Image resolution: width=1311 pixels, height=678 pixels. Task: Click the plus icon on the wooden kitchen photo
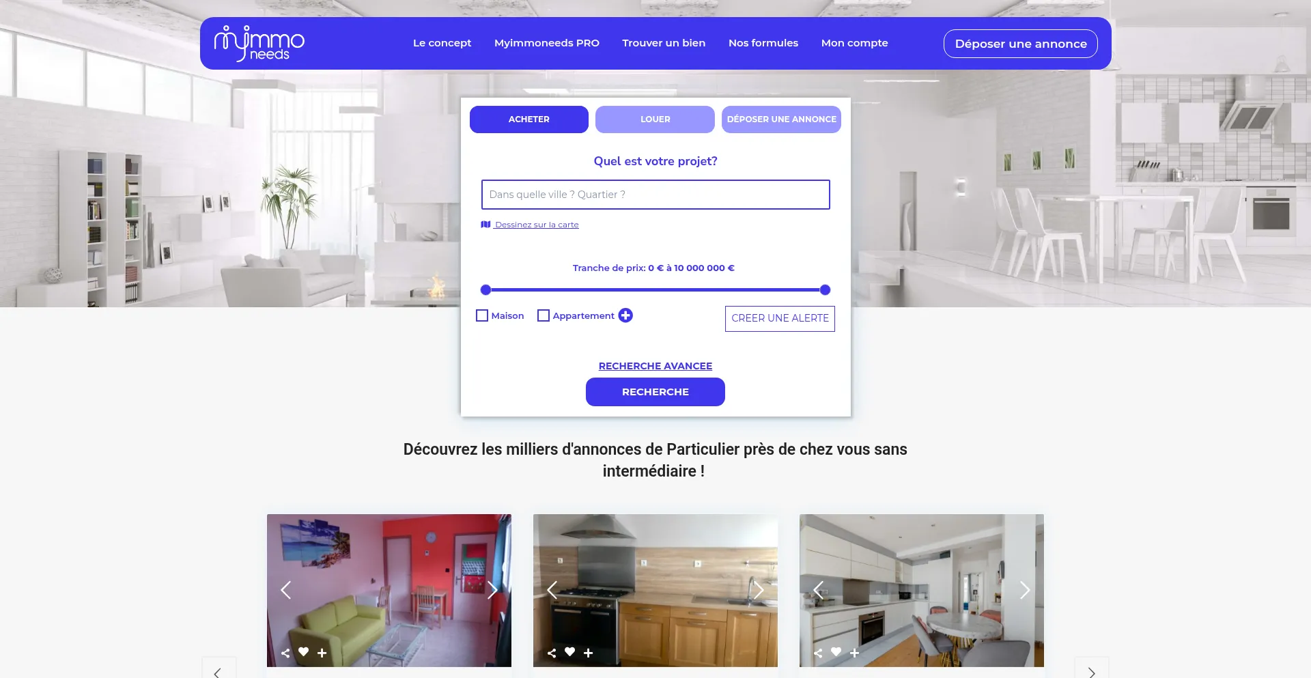click(x=588, y=653)
